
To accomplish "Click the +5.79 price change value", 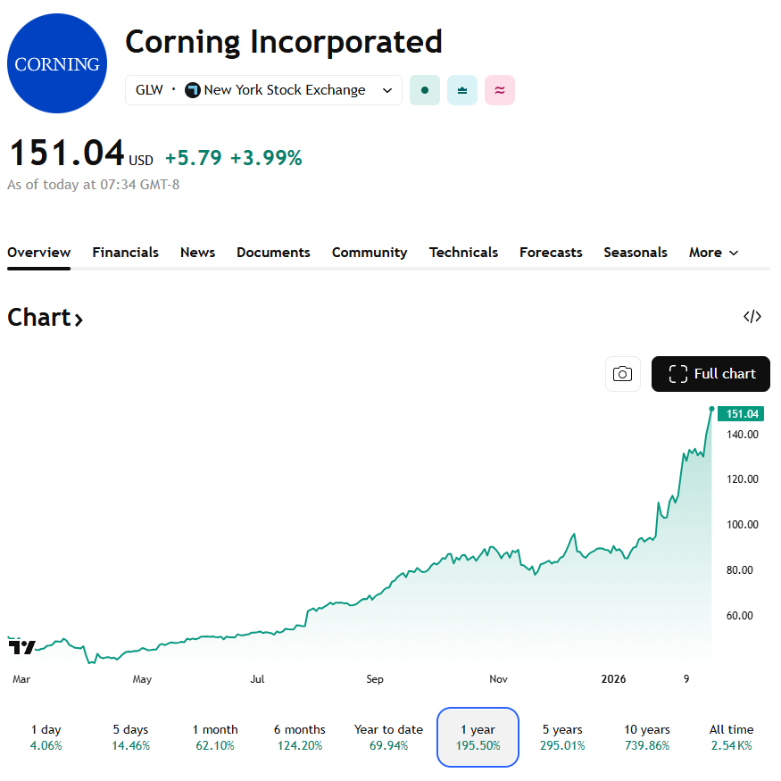I will click(194, 158).
